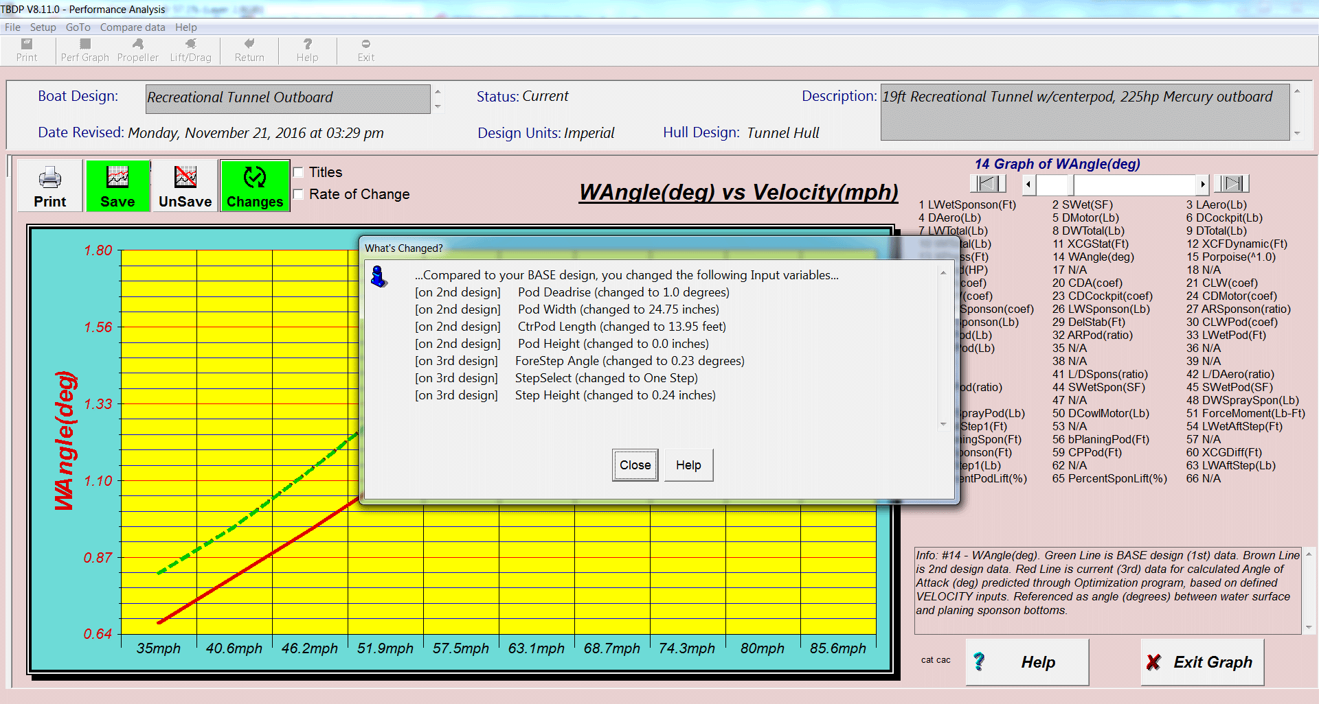Open the Perf Graph toolbar icon

(84, 51)
